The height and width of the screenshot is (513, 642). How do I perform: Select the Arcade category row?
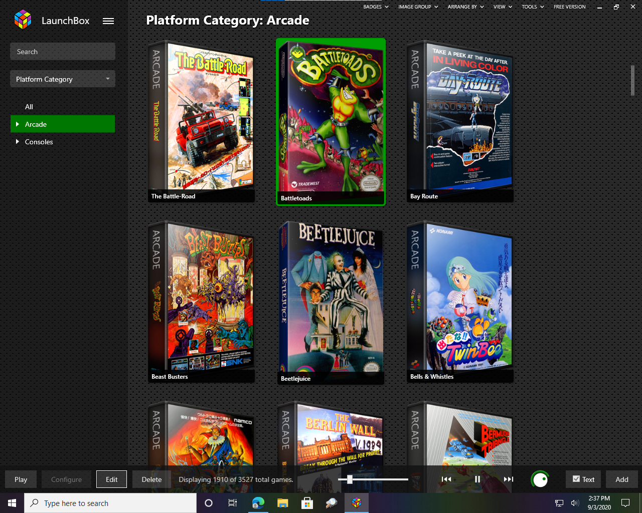63,124
